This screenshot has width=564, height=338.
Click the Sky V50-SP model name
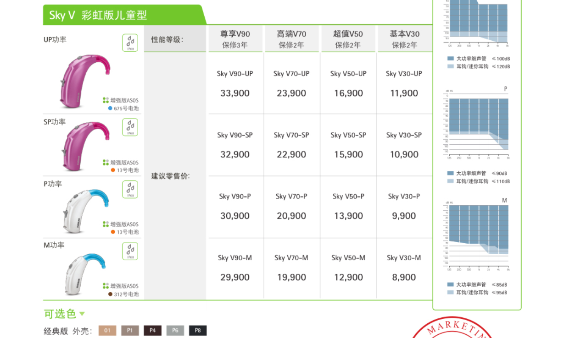[x=348, y=135]
